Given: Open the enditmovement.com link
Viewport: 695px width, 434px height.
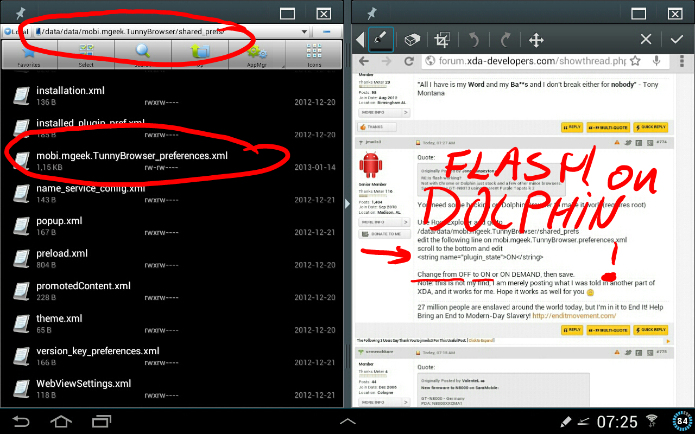Looking at the screenshot, I should coord(574,316).
